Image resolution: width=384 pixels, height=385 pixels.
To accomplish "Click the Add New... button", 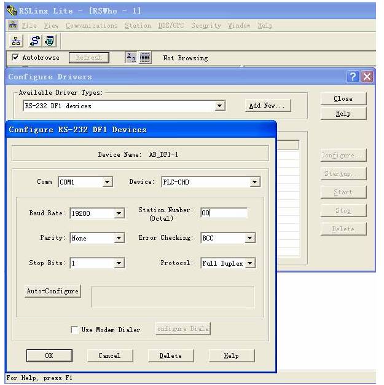I will tap(268, 105).
